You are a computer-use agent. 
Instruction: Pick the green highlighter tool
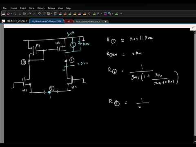[x=94, y=14]
